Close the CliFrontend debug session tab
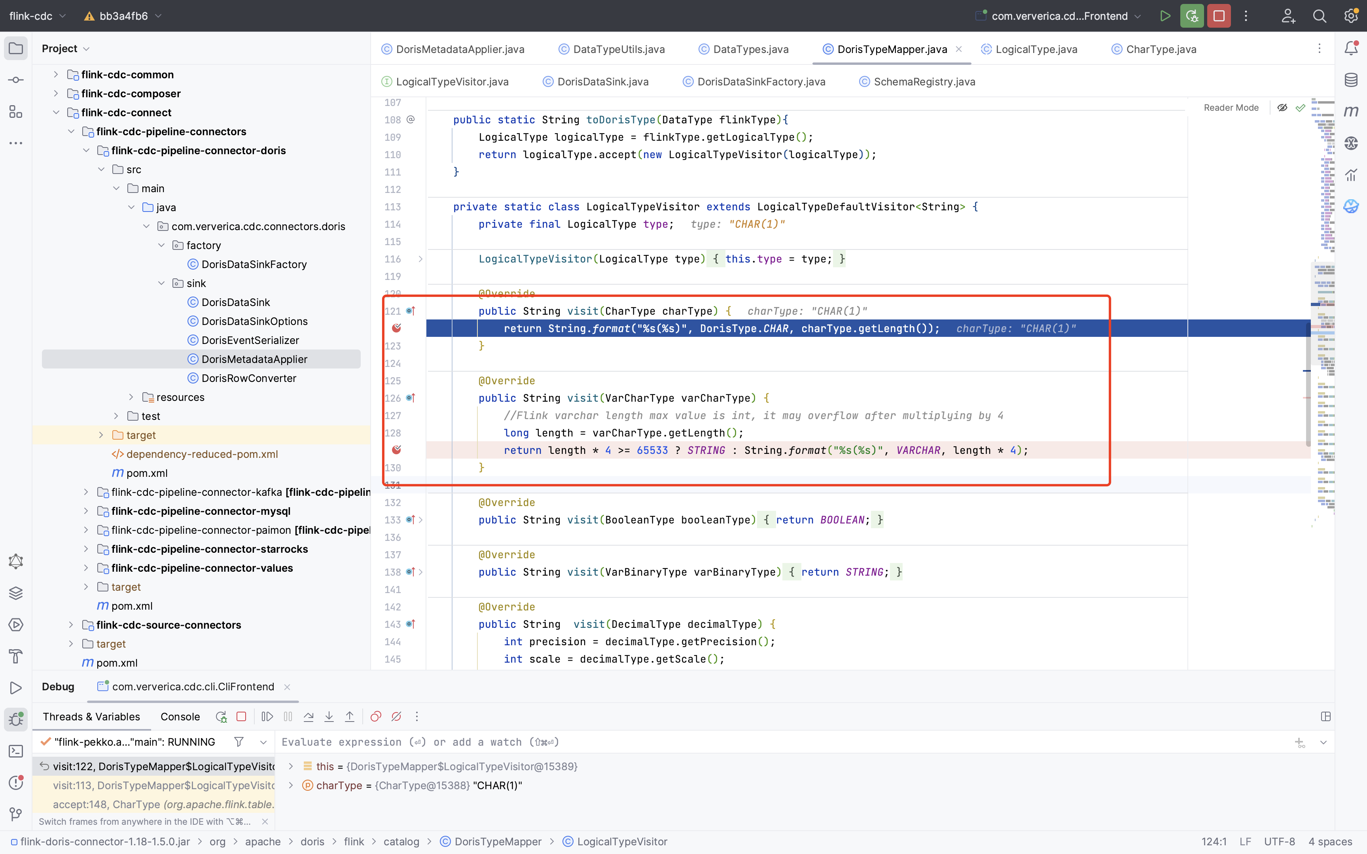1367x854 pixels. tap(287, 687)
